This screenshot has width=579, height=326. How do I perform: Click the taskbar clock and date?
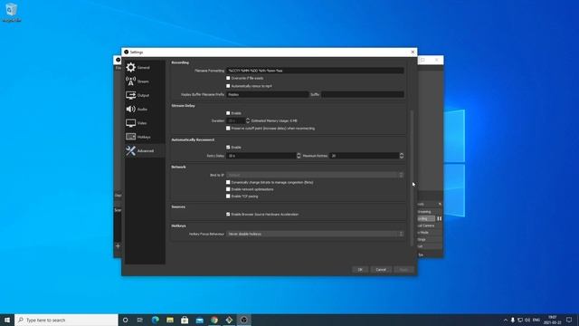553,320
